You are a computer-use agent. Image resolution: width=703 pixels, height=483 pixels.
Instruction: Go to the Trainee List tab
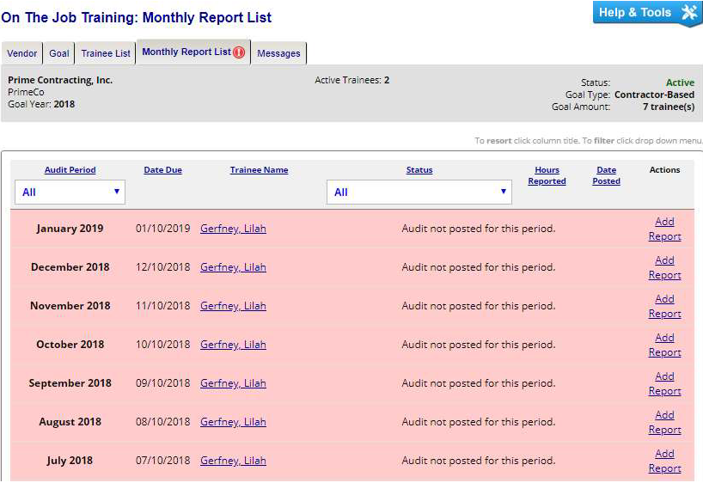[106, 53]
